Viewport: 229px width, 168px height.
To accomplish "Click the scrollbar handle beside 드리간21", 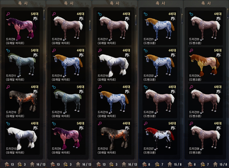I will pos(182,19).
